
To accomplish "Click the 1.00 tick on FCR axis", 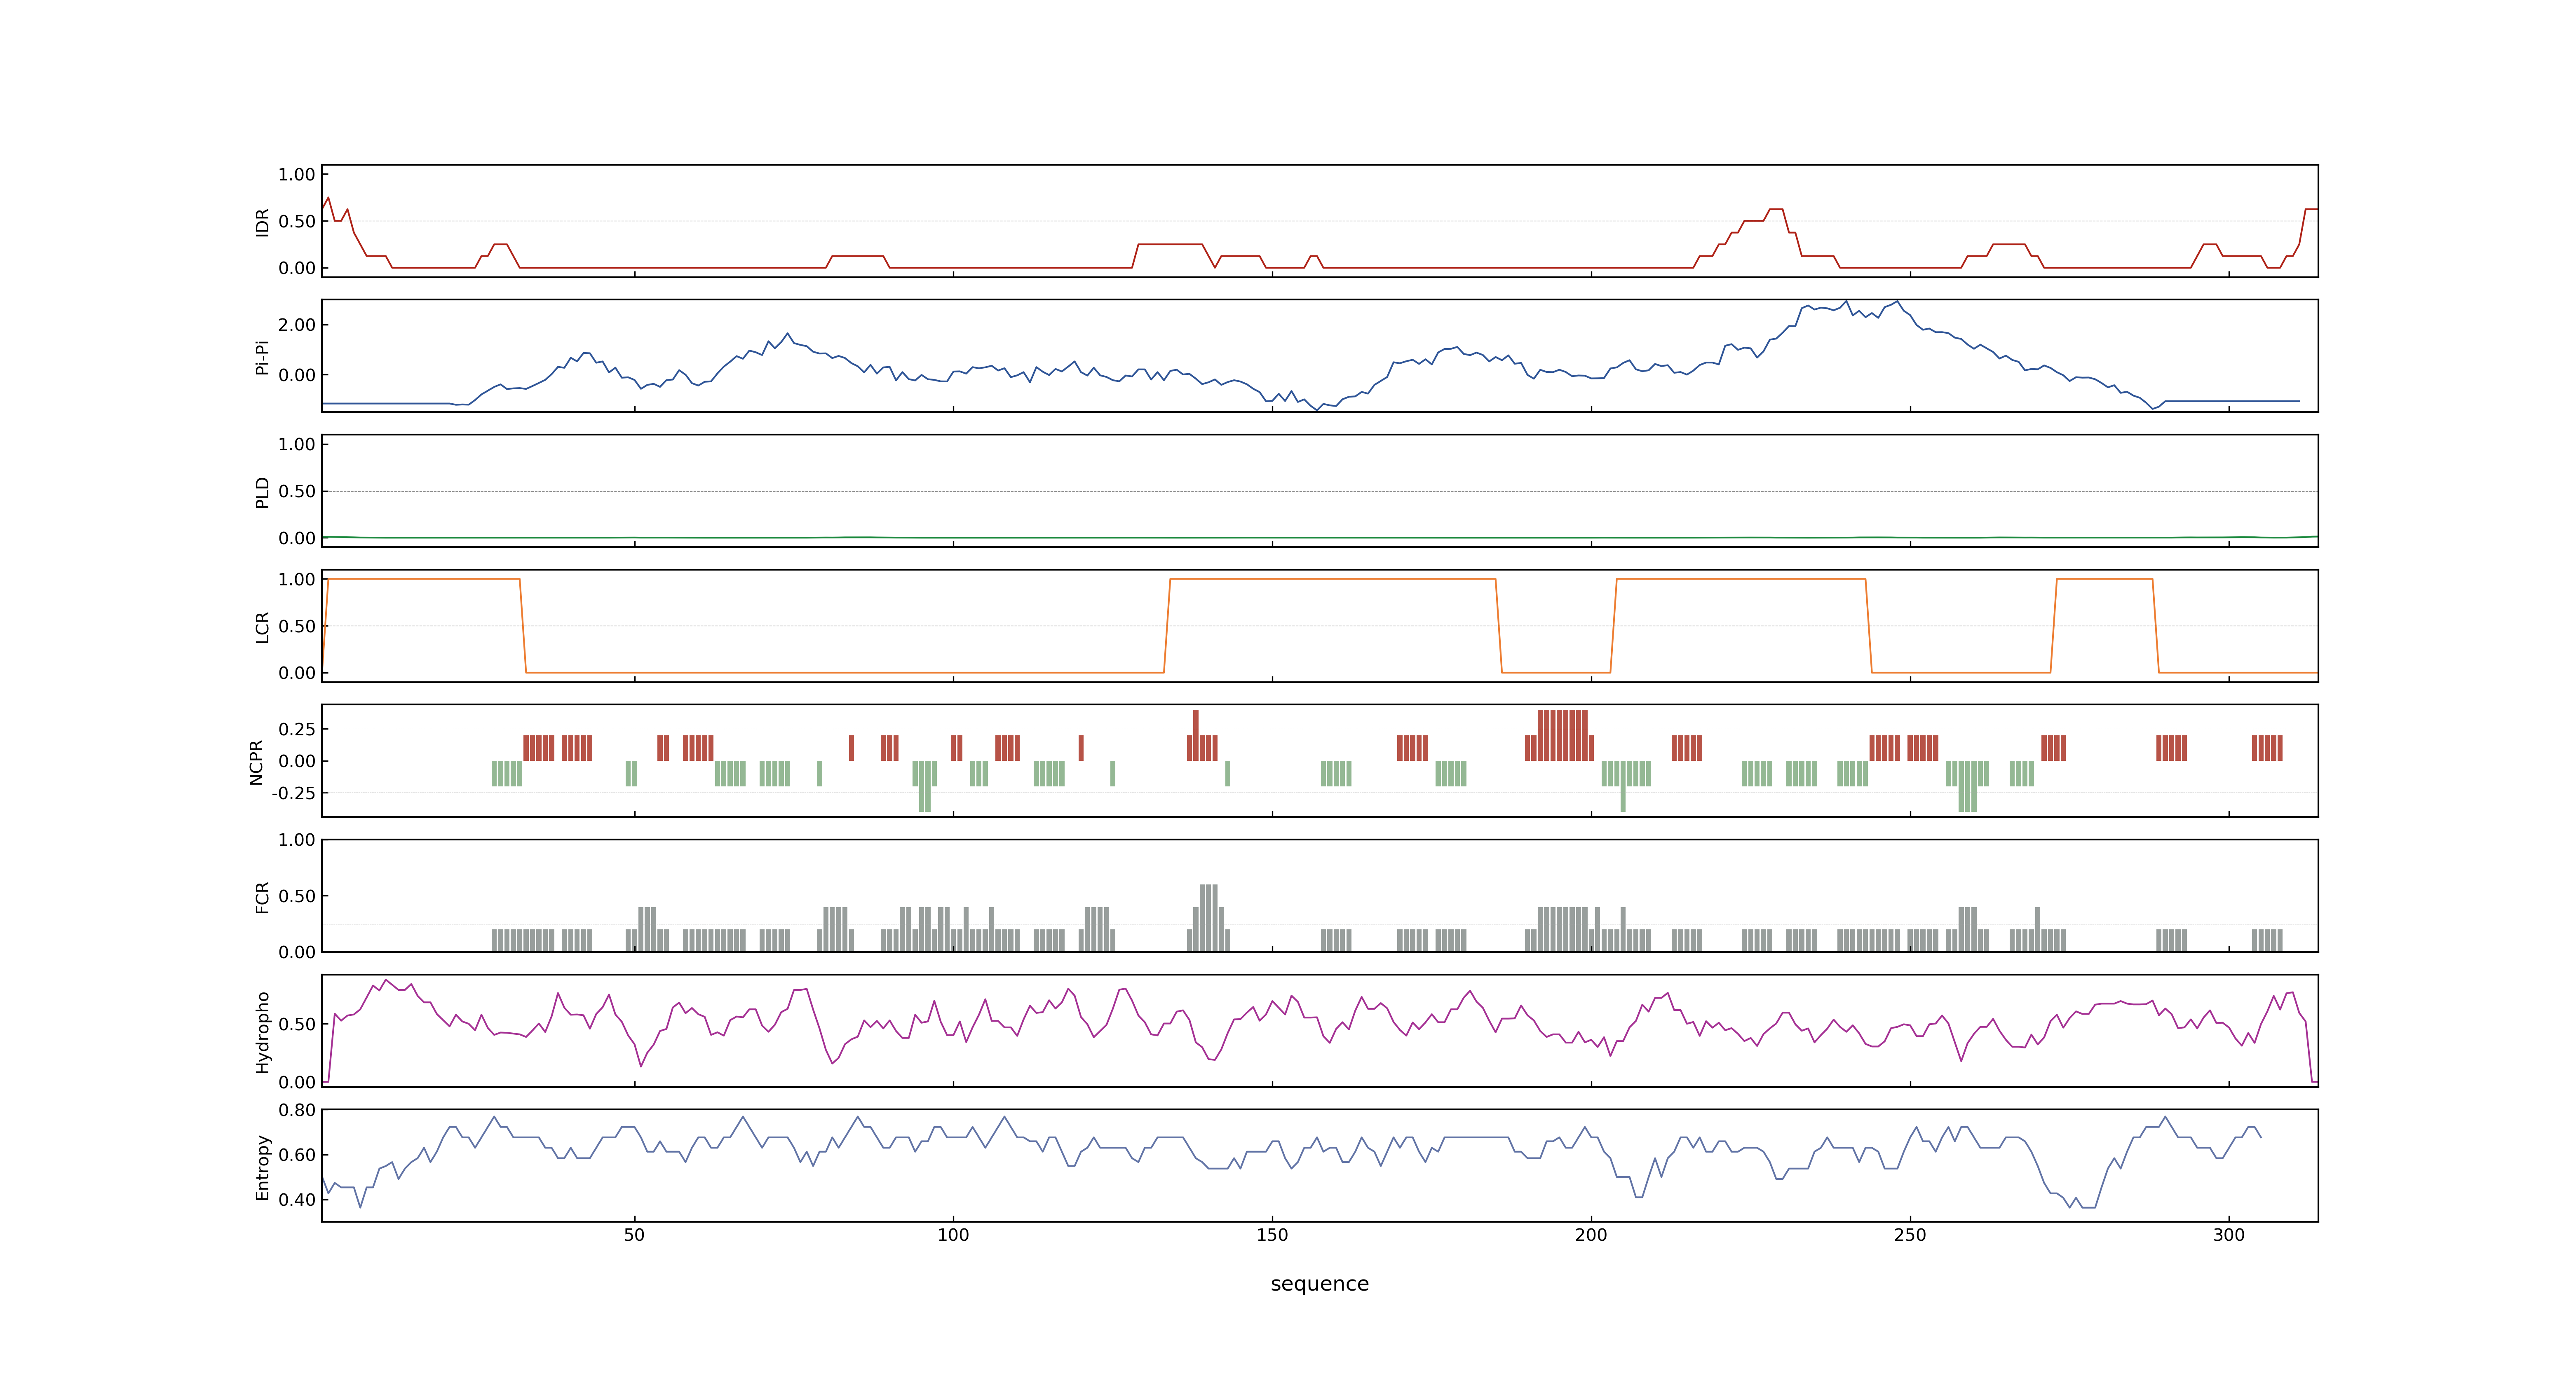I will (x=297, y=840).
